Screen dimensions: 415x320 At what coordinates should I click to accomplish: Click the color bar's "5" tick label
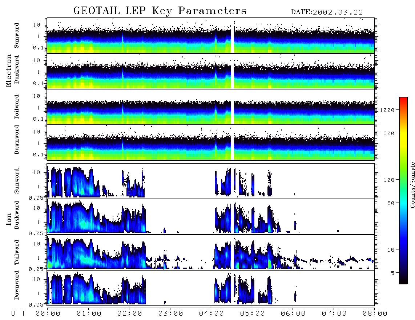coord(393,273)
